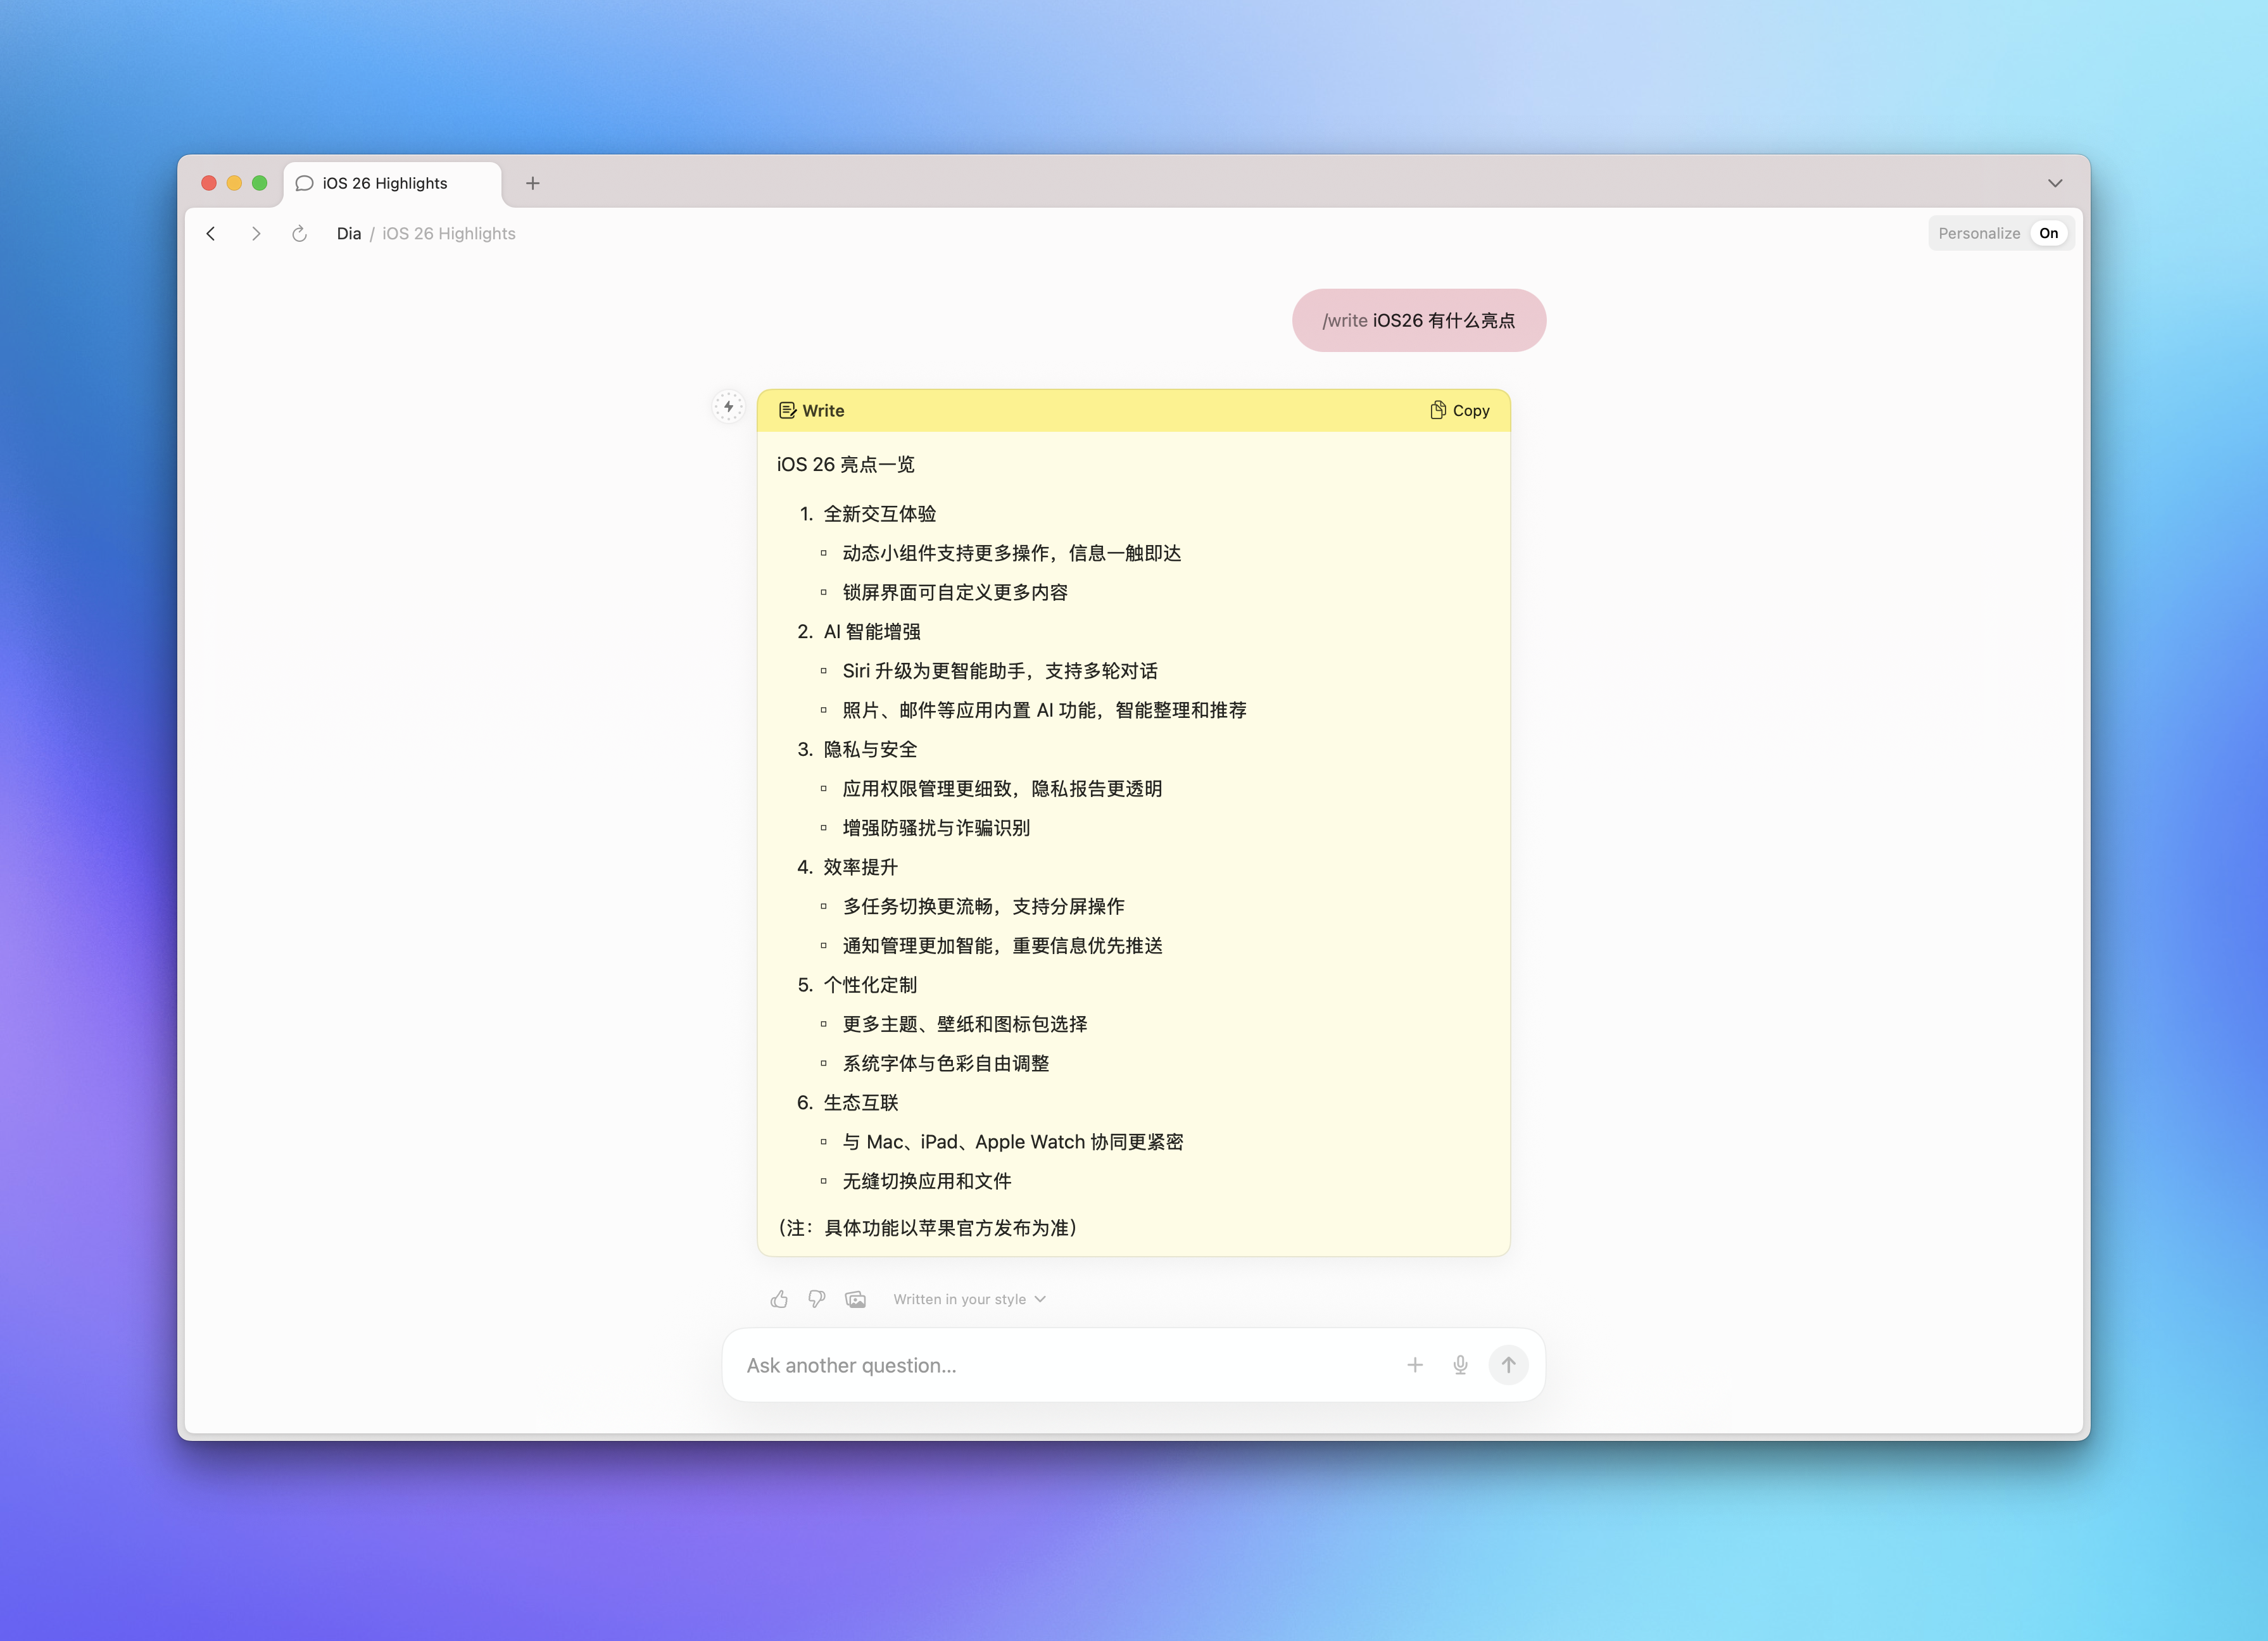Click bullet 照片、邮件等应用内置 AI 功能
Image resolution: width=2268 pixels, height=1641 pixels.
coord(1045,710)
